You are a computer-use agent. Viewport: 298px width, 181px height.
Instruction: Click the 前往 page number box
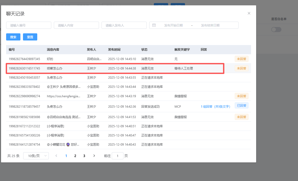118,156
